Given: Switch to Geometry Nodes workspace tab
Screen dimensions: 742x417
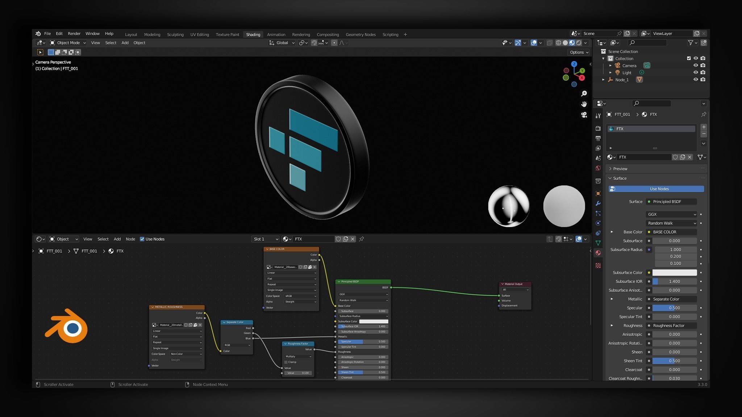Looking at the screenshot, I should coord(360,34).
